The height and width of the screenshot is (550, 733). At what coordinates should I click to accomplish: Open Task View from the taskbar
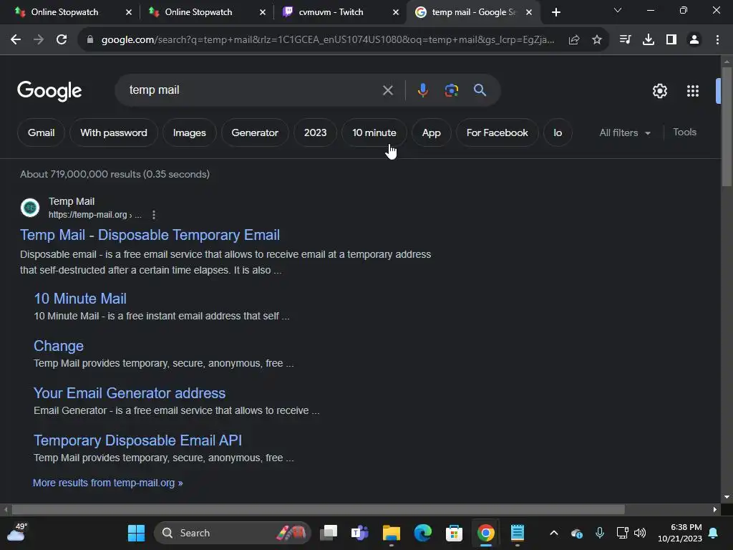pyautogui.click(x=329, y=533)
